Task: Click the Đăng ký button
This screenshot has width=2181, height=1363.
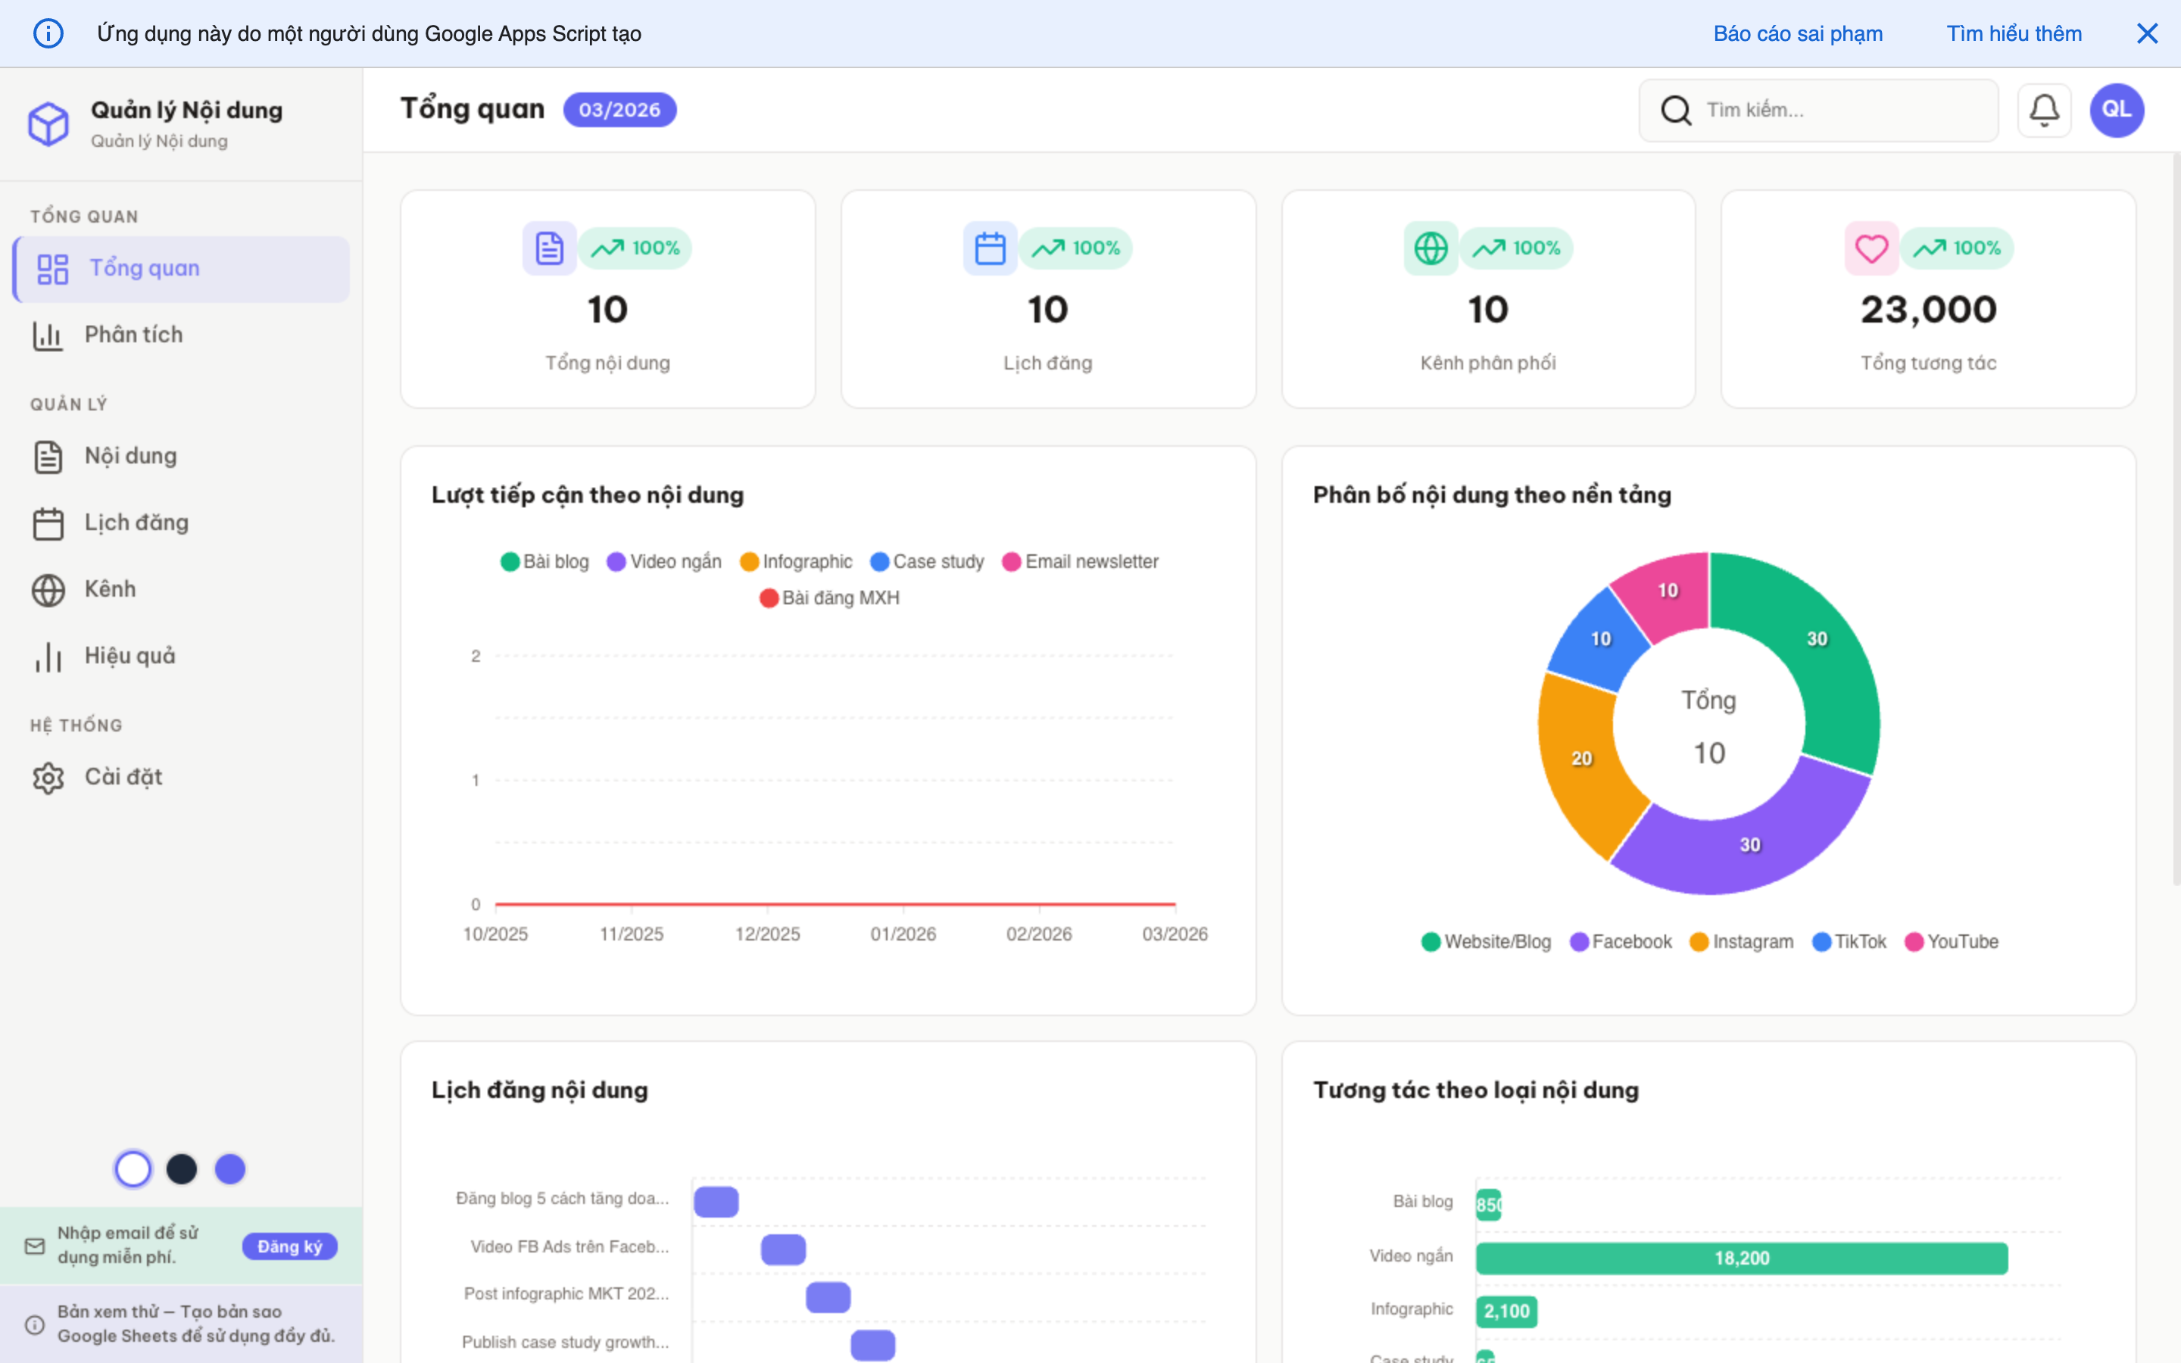Action: pos(289,1246)
